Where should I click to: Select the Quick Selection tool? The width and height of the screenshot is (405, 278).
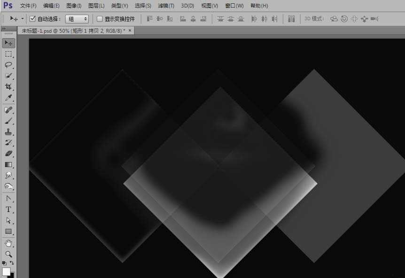[8, 76]
